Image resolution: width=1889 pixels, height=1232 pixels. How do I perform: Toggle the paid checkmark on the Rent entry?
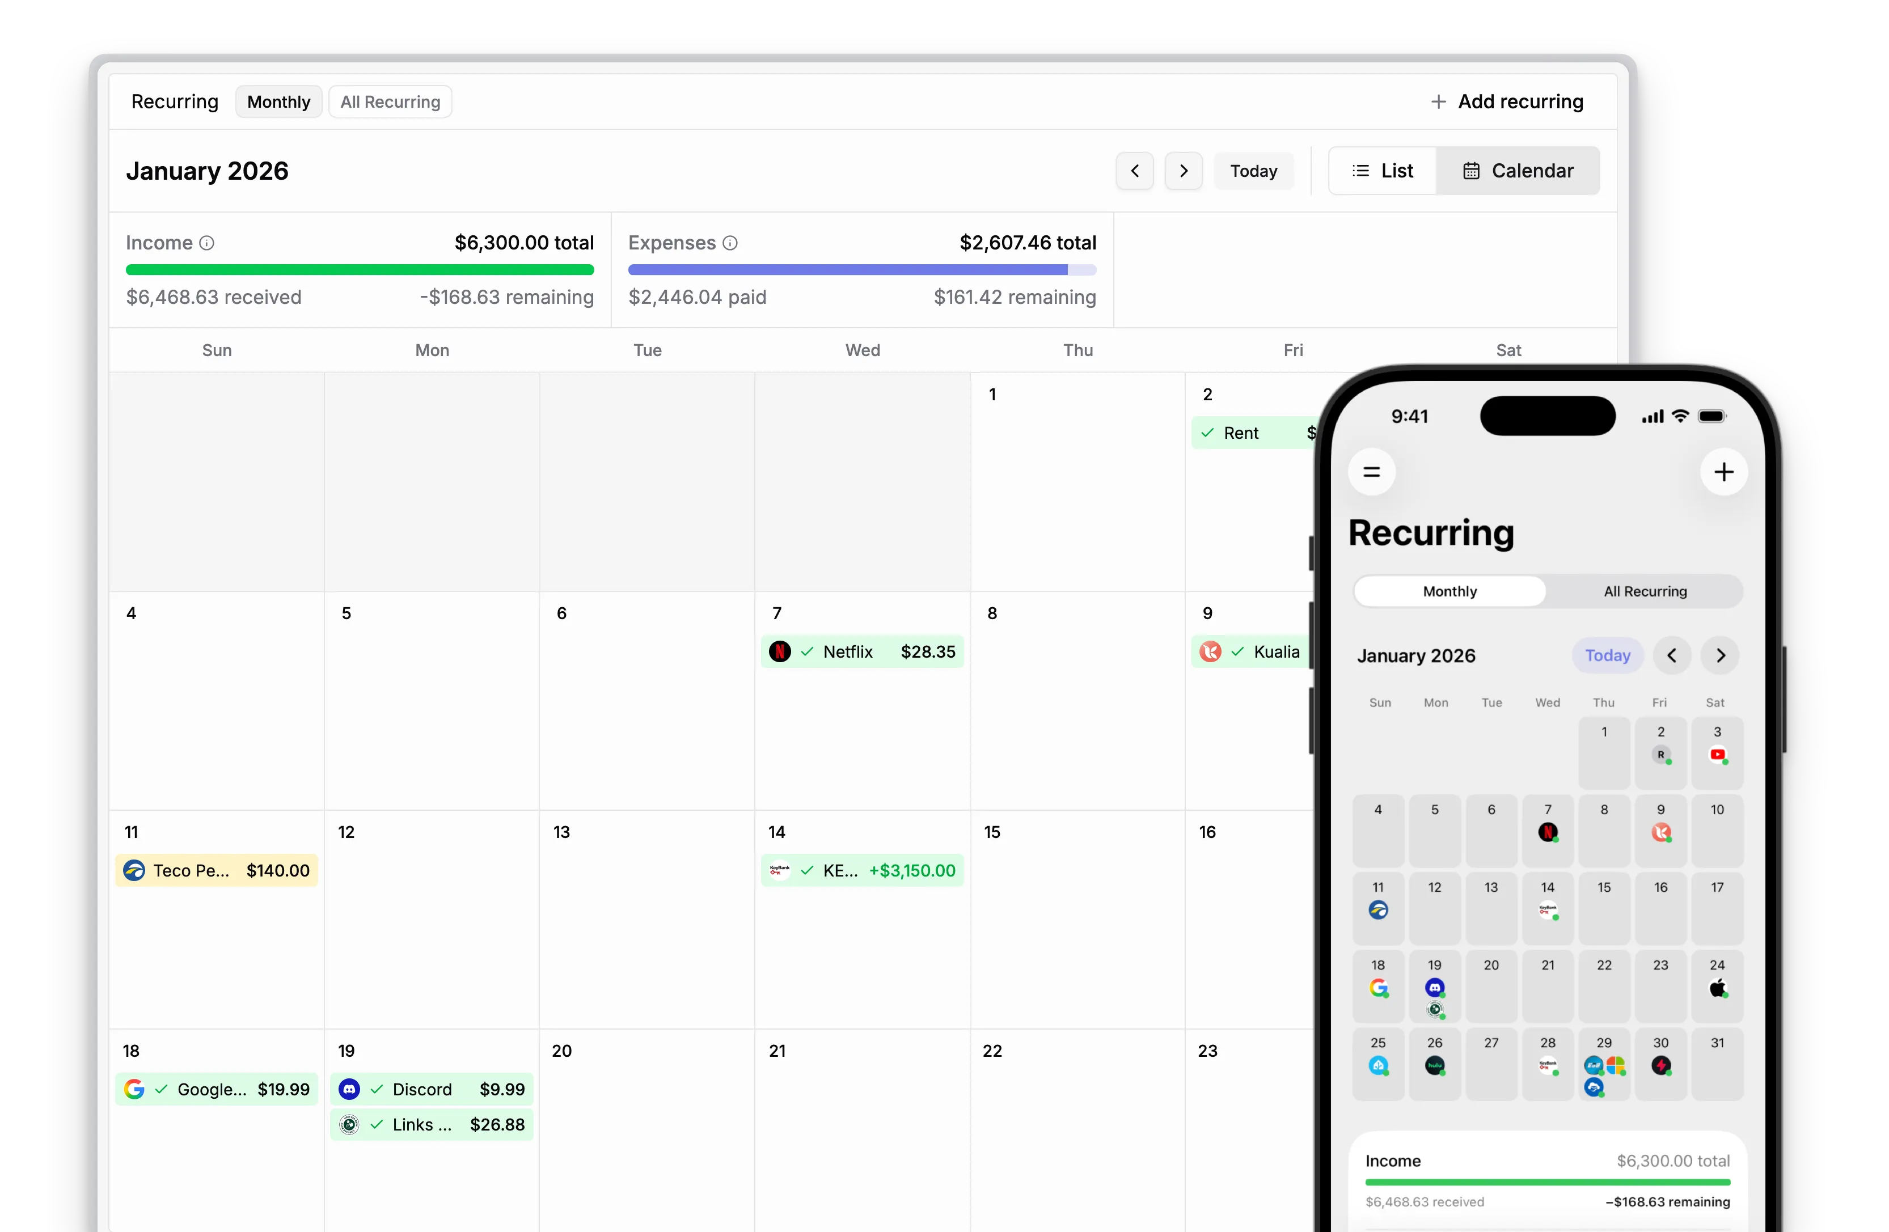tap(1207, 433)
